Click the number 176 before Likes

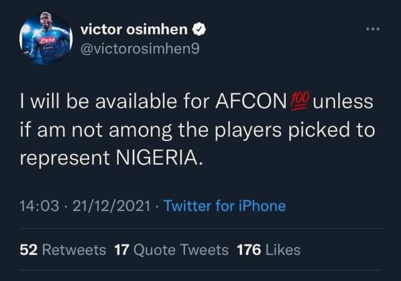[249, 250]
